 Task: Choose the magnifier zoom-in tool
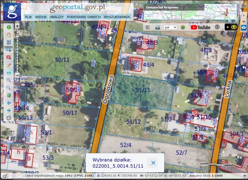click(9, 80)
